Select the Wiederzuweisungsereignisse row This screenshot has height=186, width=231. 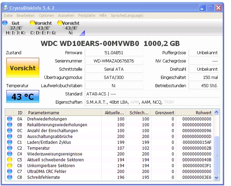pyautogui.click(x=109, y=154)
